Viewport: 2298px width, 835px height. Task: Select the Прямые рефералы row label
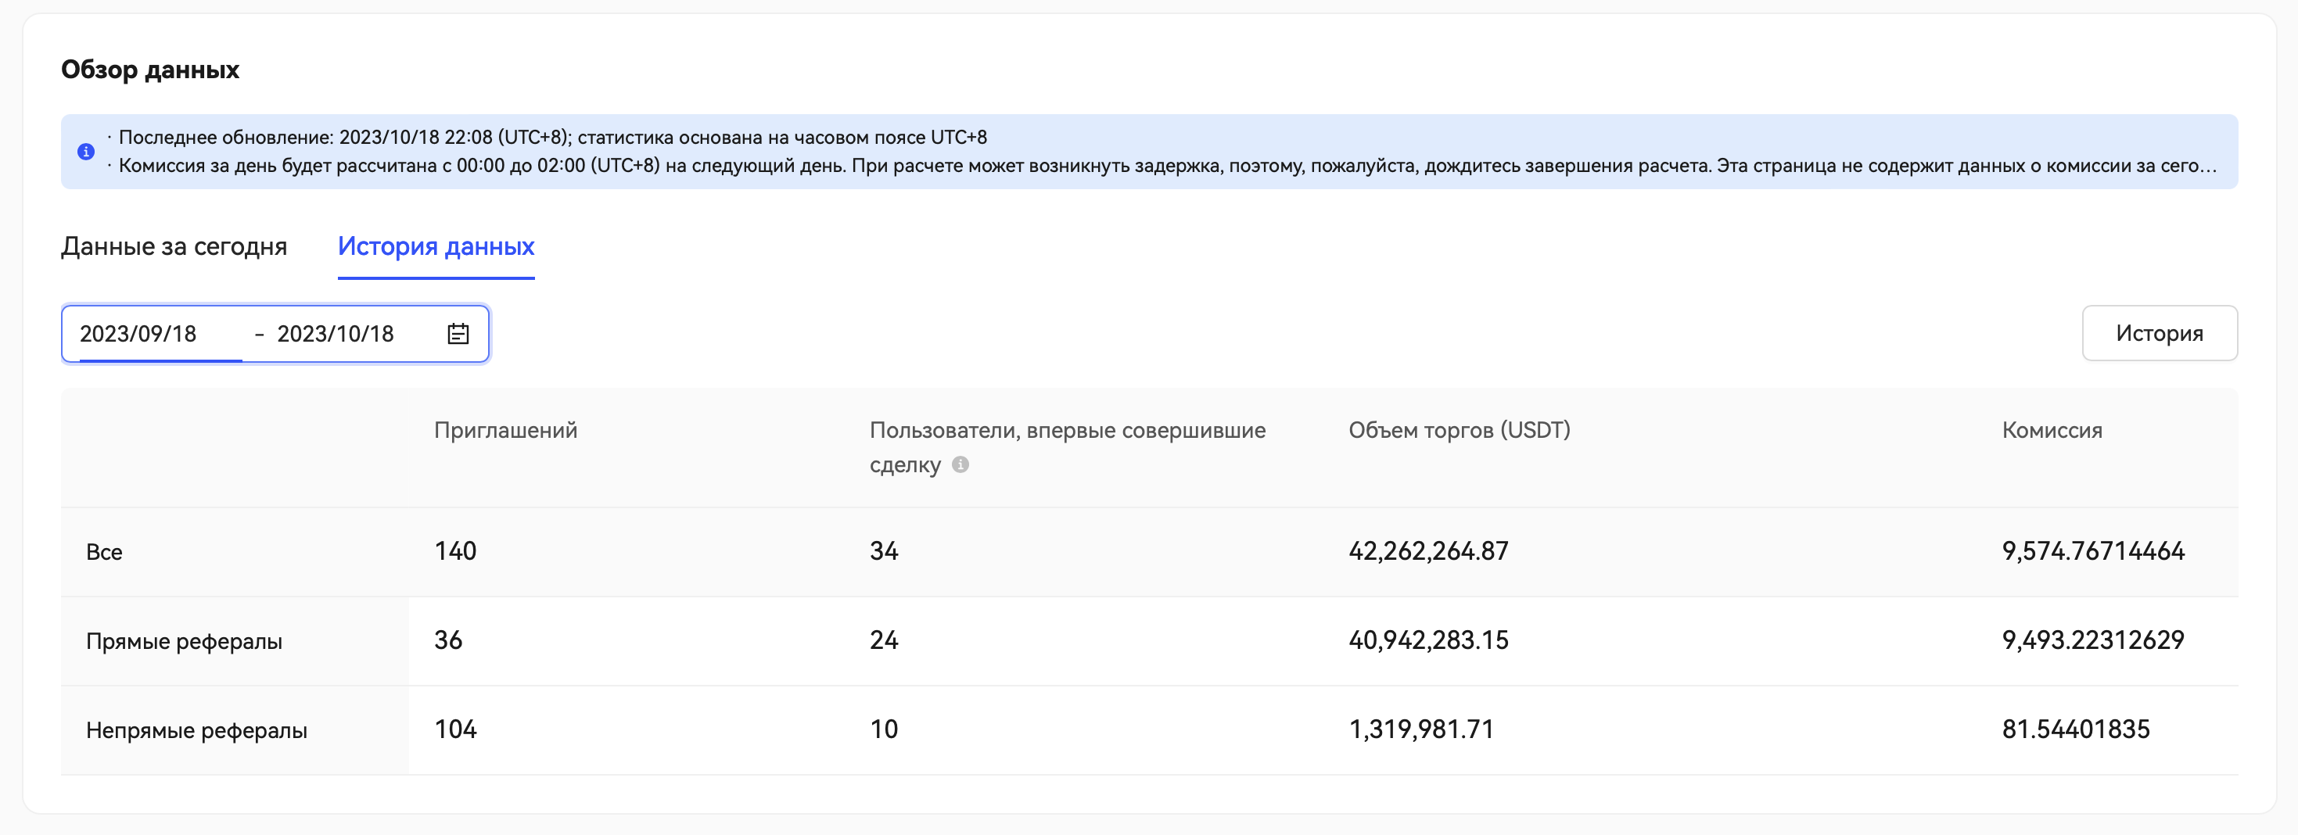[184, 641]
